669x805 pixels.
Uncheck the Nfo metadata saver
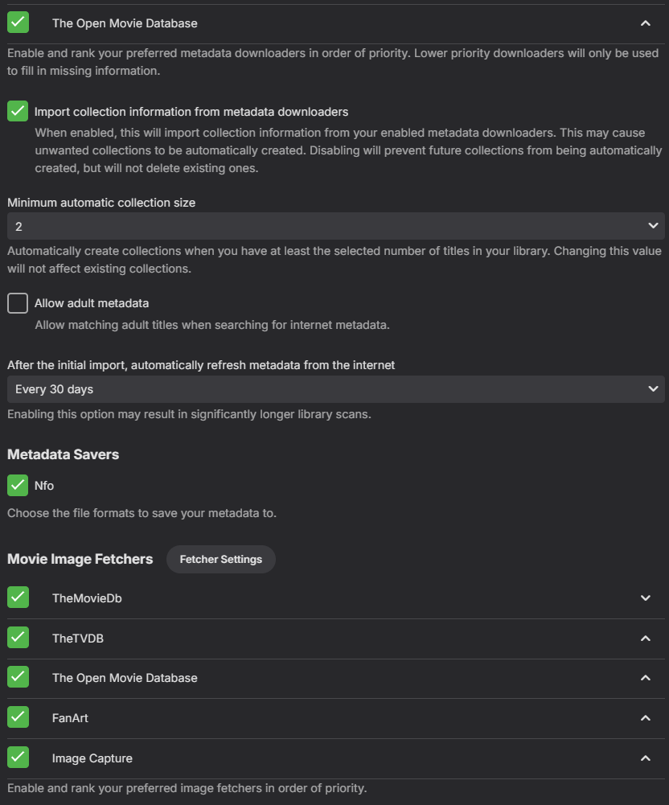click(18, 485)
